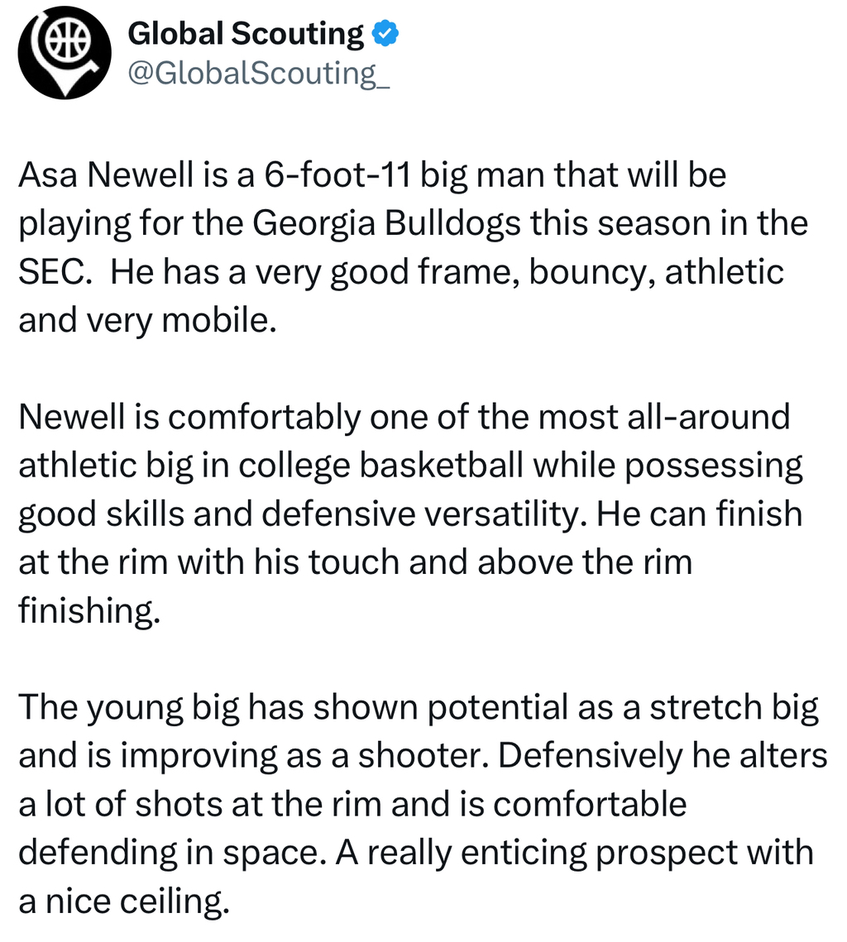Image resolution: width=847 pixels, height=942 pixels.
Task: Click the blue verified checkmark badge
Action: pos(386,34)
